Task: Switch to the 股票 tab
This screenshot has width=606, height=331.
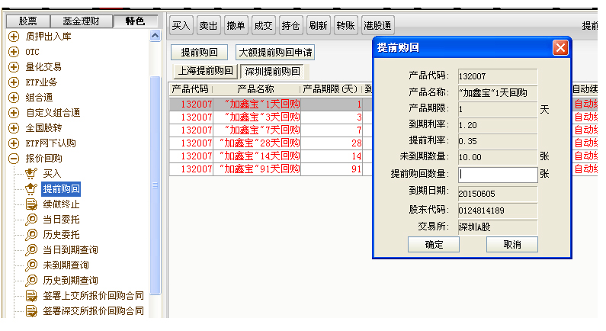Action: 28,21
